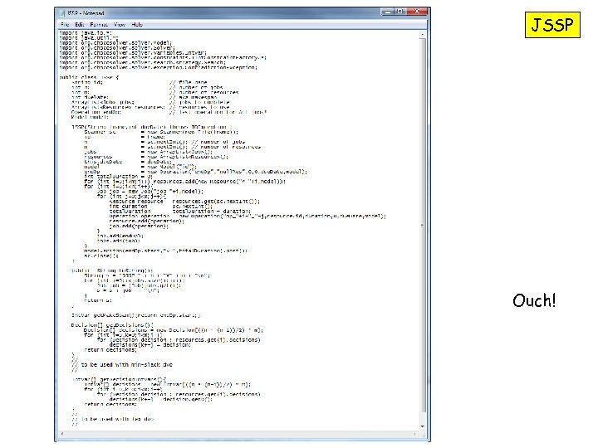Minimize the Notepad window
Viewport: 598px width, 448px height.
click(x=388, y=12)
